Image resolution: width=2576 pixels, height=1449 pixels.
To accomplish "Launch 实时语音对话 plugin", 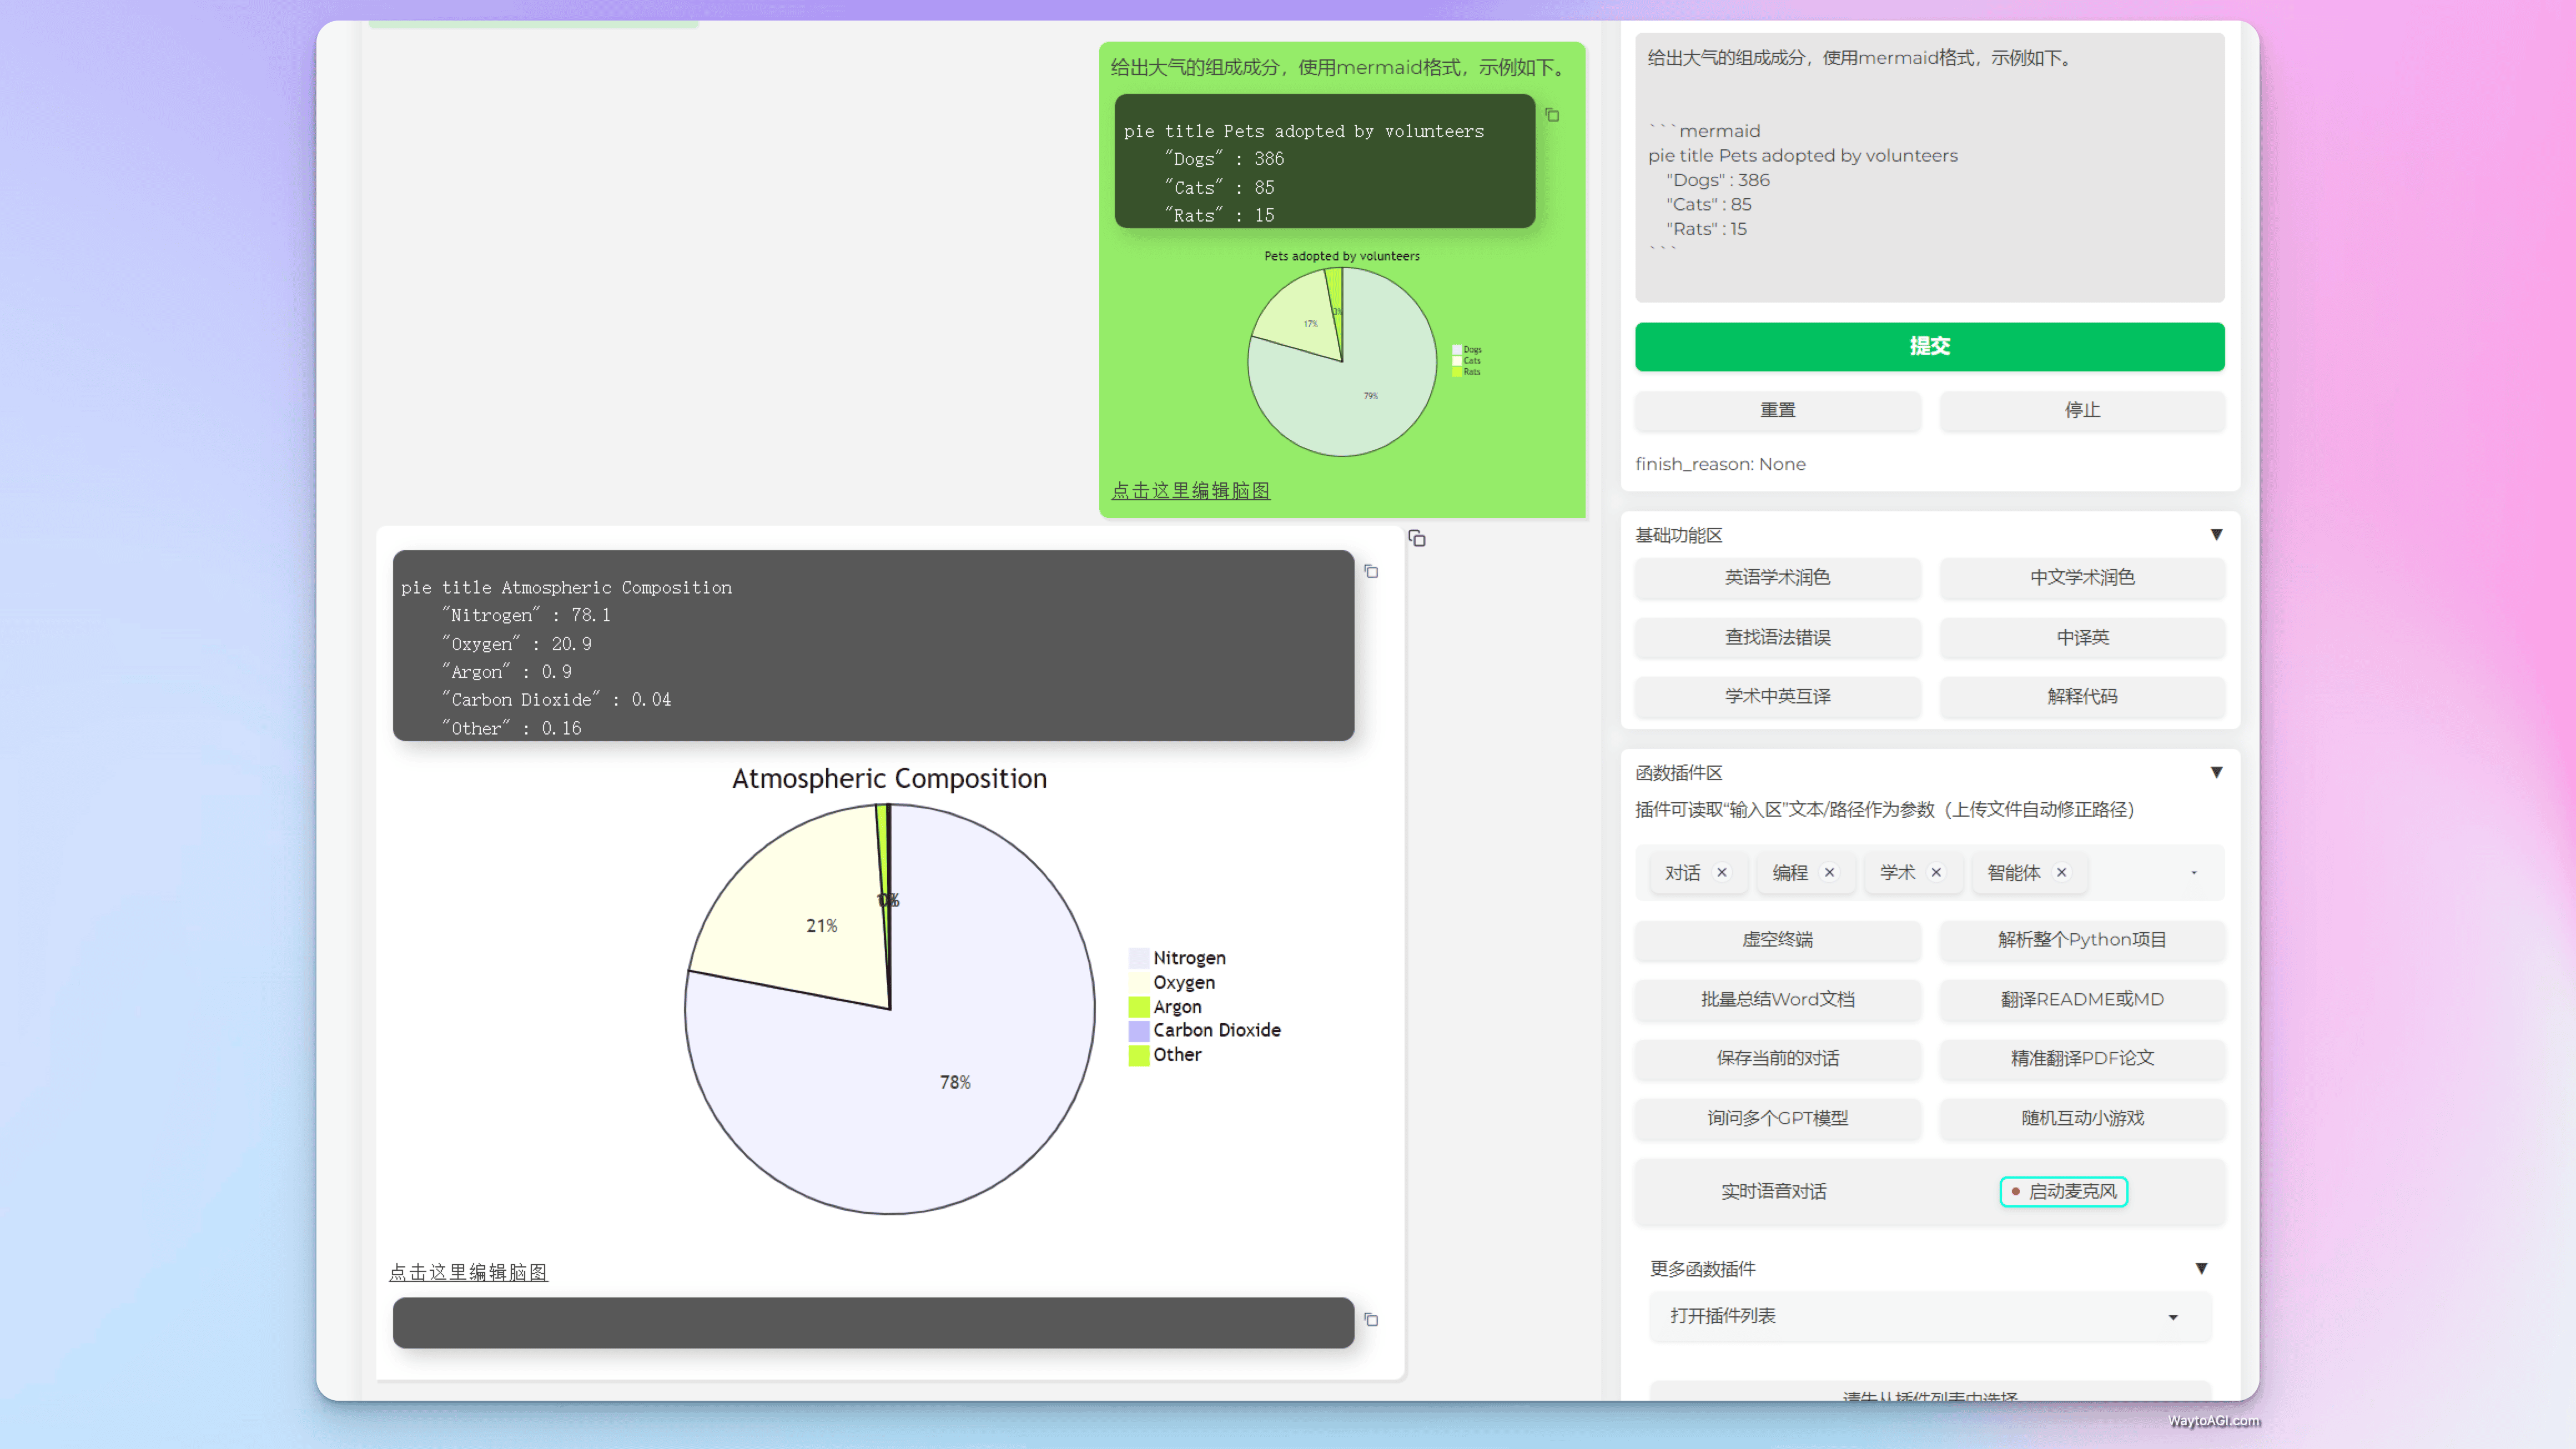I will (1773, 1191).
